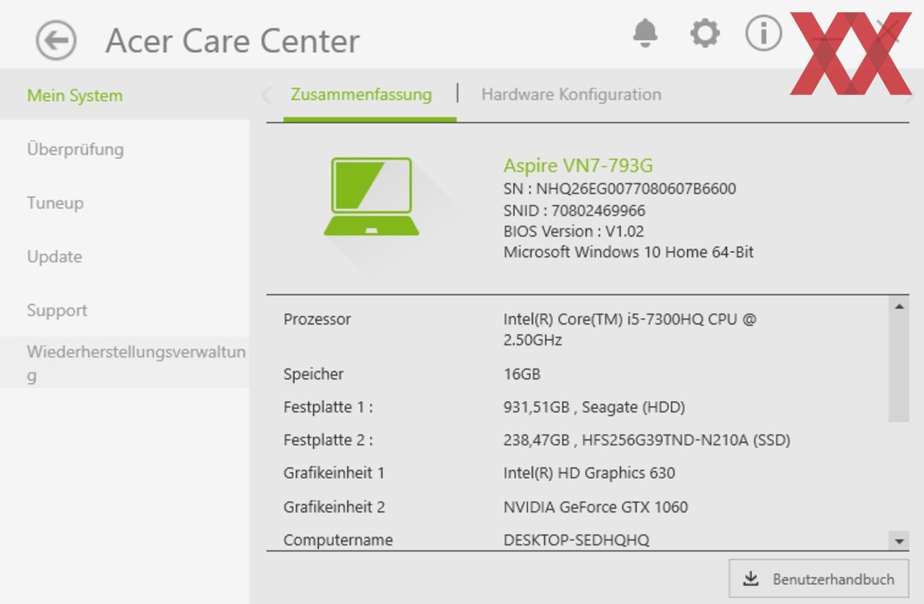Click the BIOS Version : V1.02 line

point(573,231)
